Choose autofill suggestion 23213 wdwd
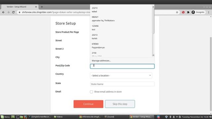 pyautogui.click(x=121, y=10)
